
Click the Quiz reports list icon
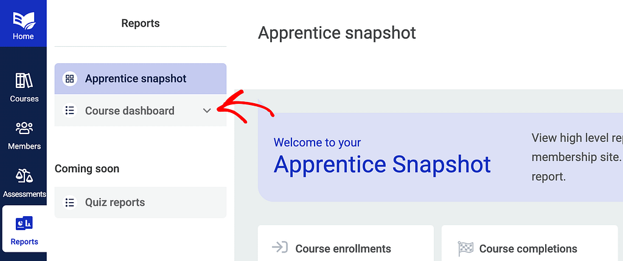(x=69, y=202)
